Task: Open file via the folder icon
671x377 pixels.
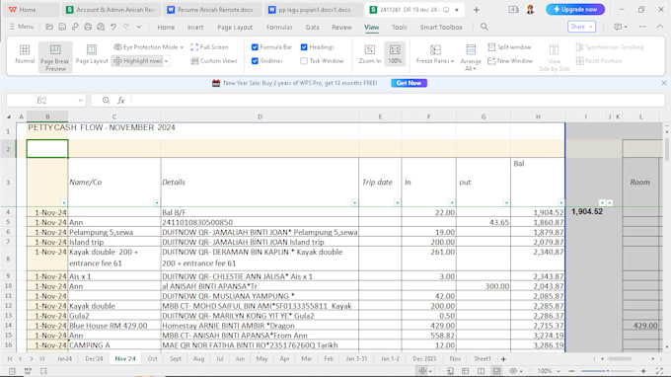Action: click(49, 27)
